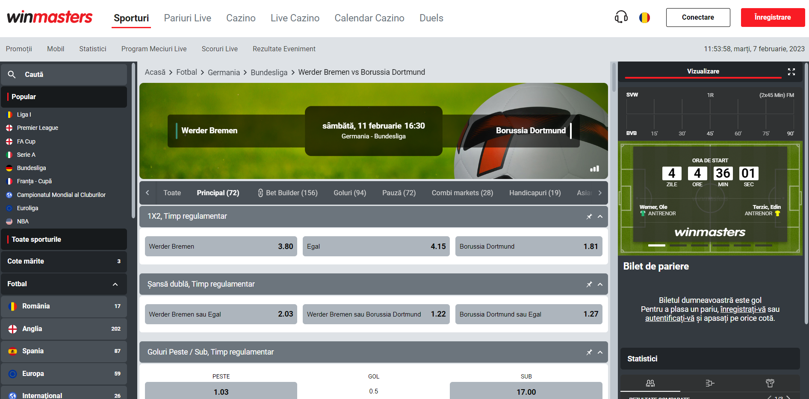This screenshot has height=399, width=809.
Task: Collapse the Goluri Peste / Sub section
Action: (x=600, y=352)
